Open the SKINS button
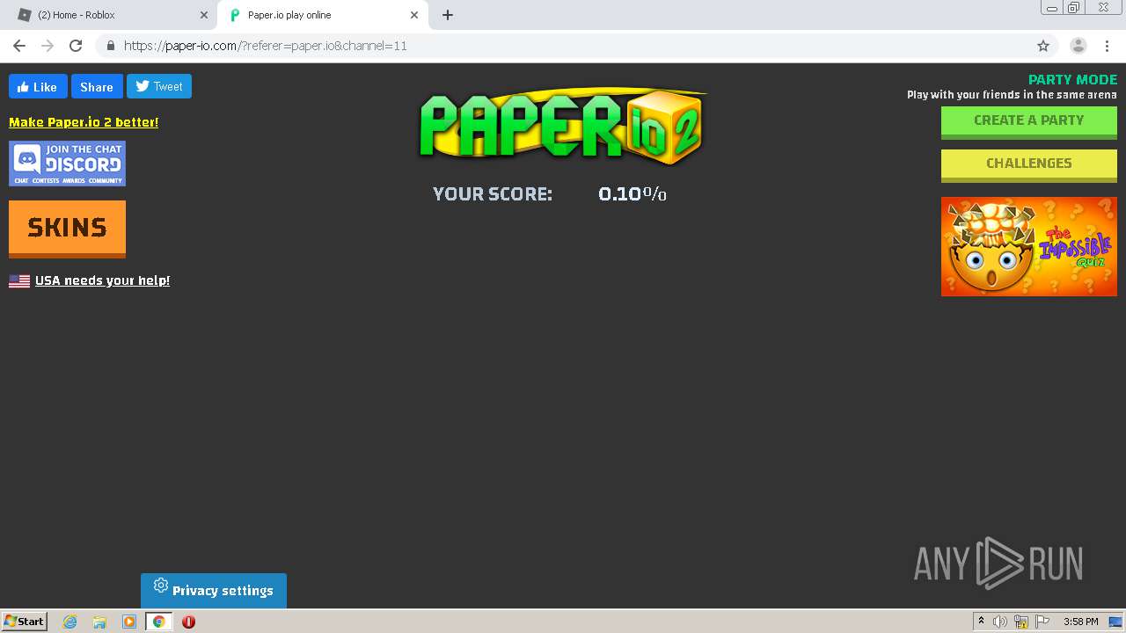 (67, 229)
